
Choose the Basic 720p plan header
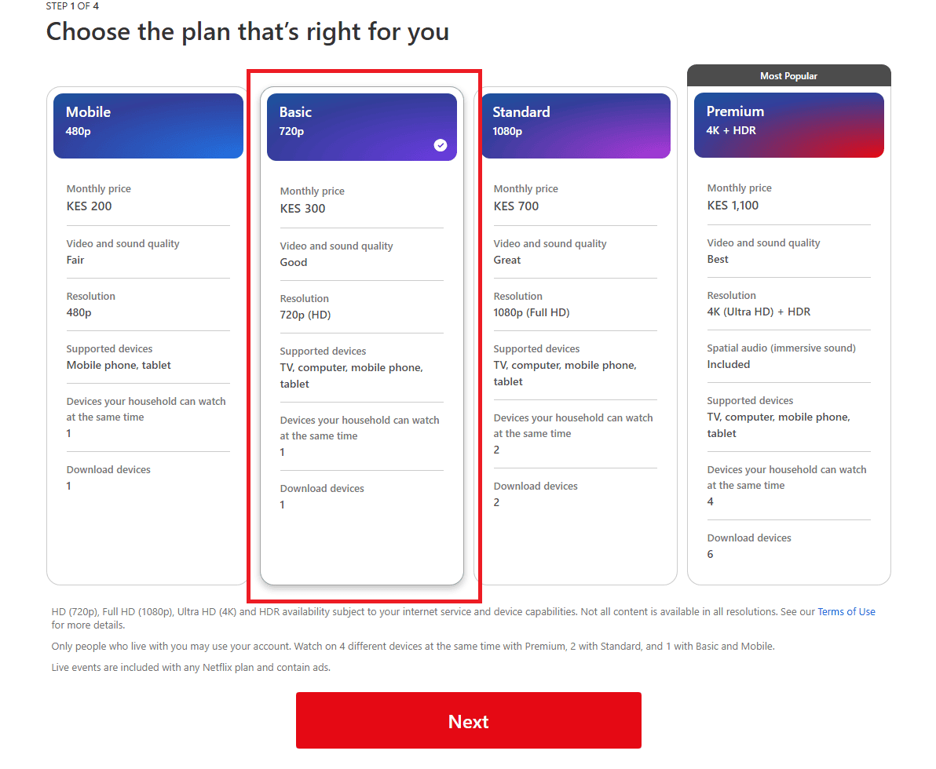pyautogui.click(x=362, y=127)
